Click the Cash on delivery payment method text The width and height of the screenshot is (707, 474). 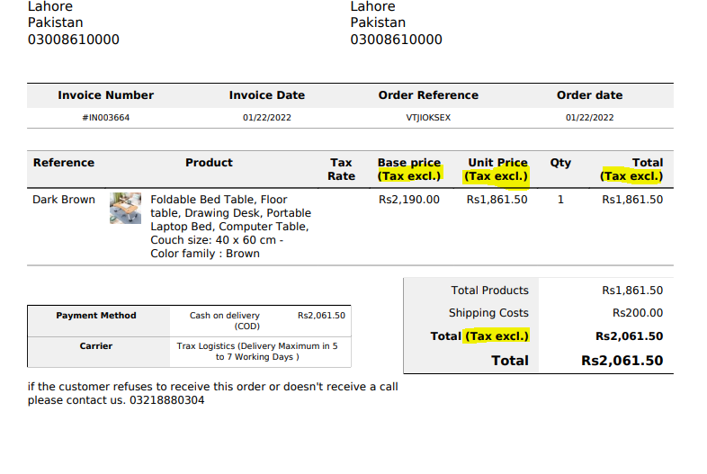(x=225, y=321)
